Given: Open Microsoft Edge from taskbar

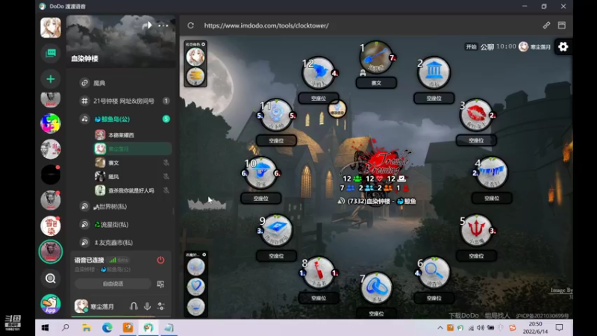Looking at the screenshot, I should pos(107,328).
